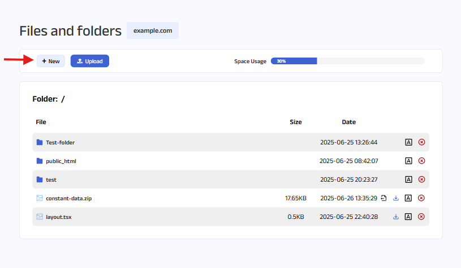The width and height of the screenshot is (461, 268).
Task: Click the delete icon for layout.tsx
Action: (x=421, y=217)
